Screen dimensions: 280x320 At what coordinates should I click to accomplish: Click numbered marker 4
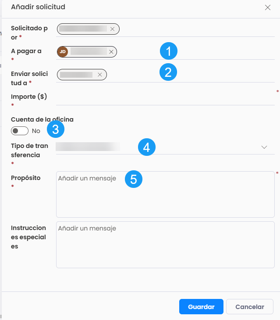tap(147, 147)
